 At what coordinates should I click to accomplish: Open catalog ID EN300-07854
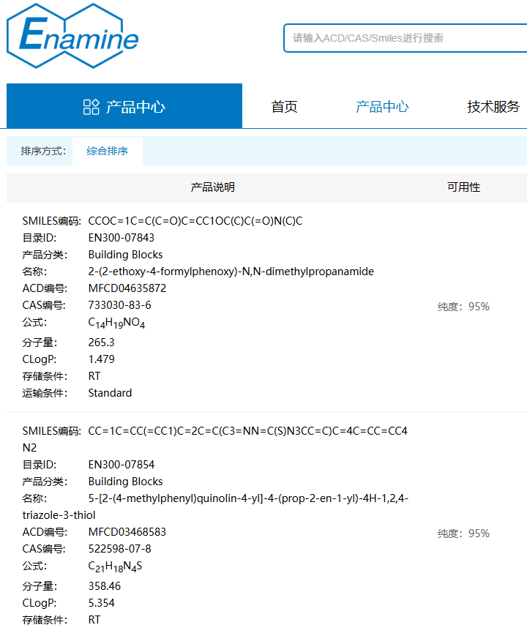[x=122, y=465]
